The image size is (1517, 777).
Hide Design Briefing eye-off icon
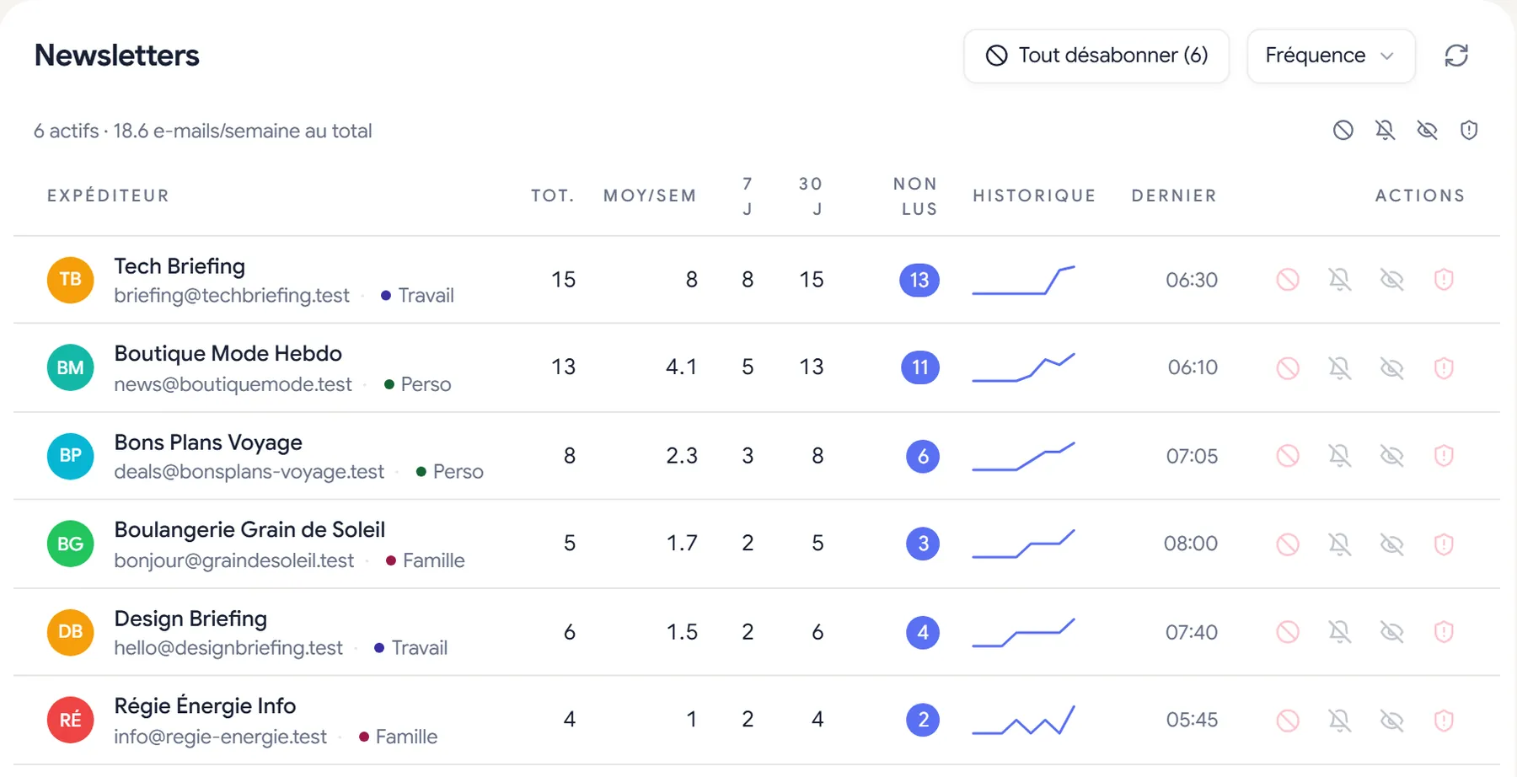(1392, 632)
